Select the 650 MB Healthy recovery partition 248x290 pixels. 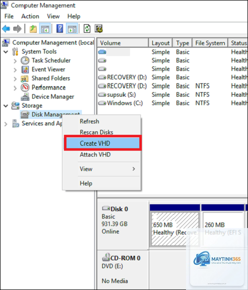coord(175,229)
